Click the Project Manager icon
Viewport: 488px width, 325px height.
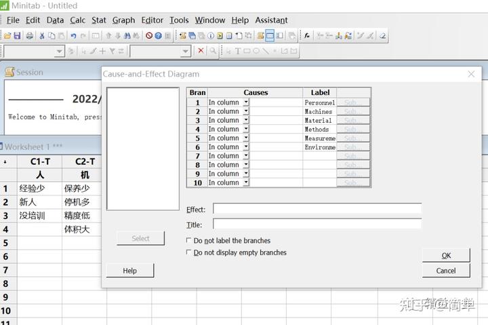pyautogui.click(x=279, y=36)
